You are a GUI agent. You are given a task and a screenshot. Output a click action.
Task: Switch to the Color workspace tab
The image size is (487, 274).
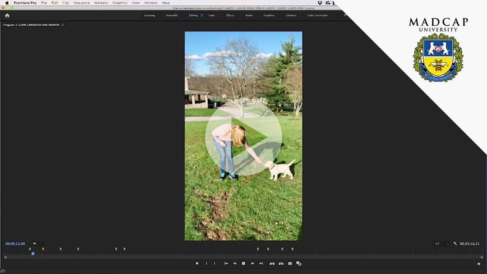point(211,15)
